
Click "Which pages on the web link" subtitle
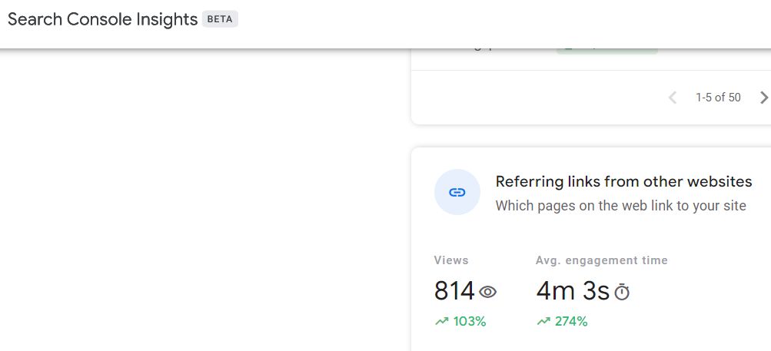pos(620,206)
